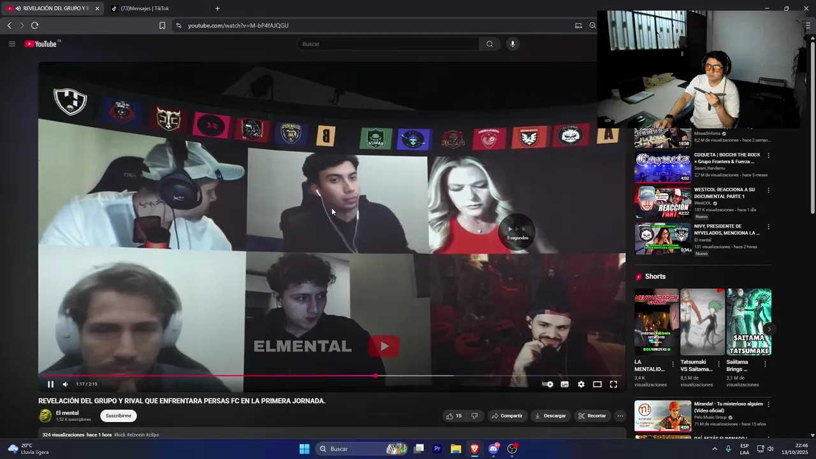Open File Explorer from the taskbar
This screenshot has height=459, width=816.
pyautogui.click(x=456, y=449)
